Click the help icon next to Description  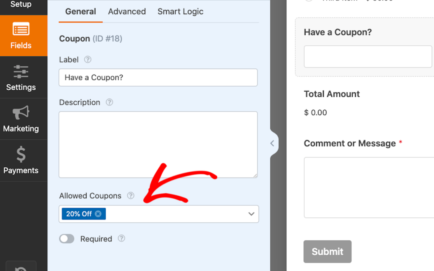tap(109, 102)
